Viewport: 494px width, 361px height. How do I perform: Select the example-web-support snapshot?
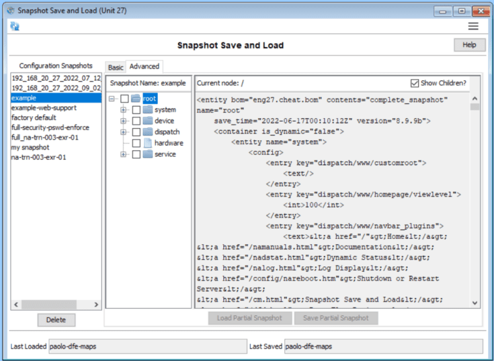pos(56,107)
